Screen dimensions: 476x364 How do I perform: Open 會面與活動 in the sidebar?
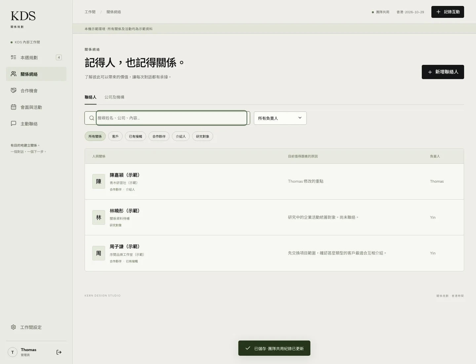(x=36, y=107)
